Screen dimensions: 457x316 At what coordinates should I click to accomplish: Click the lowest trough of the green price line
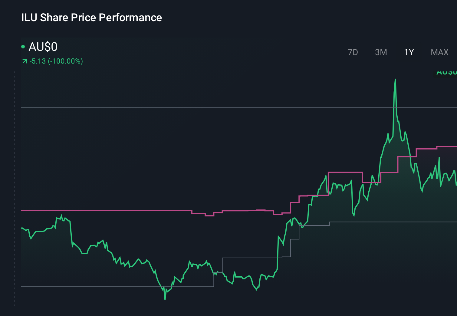coord(165,298)
